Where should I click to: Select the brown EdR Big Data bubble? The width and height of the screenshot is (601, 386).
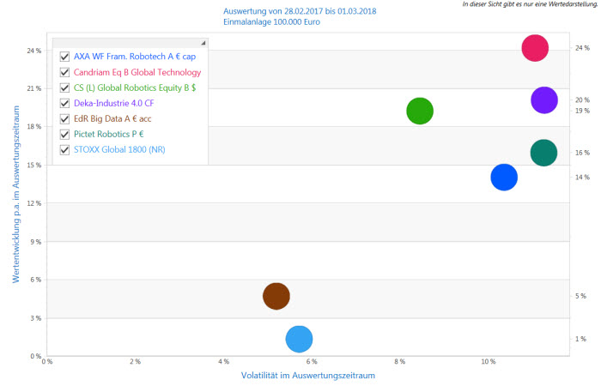[276, 296]
